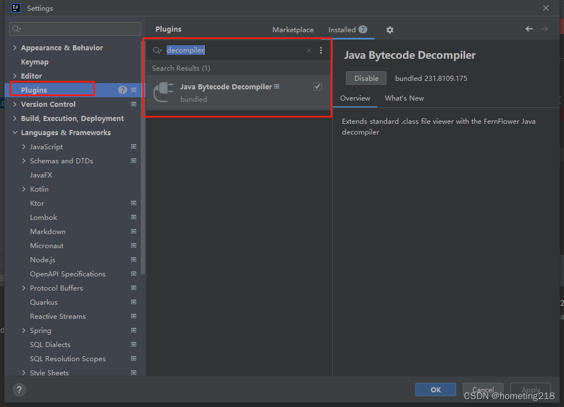Click the project-level icon beside Spring
The width and height of the screenshot is (564, 407).
pos(133,330)
